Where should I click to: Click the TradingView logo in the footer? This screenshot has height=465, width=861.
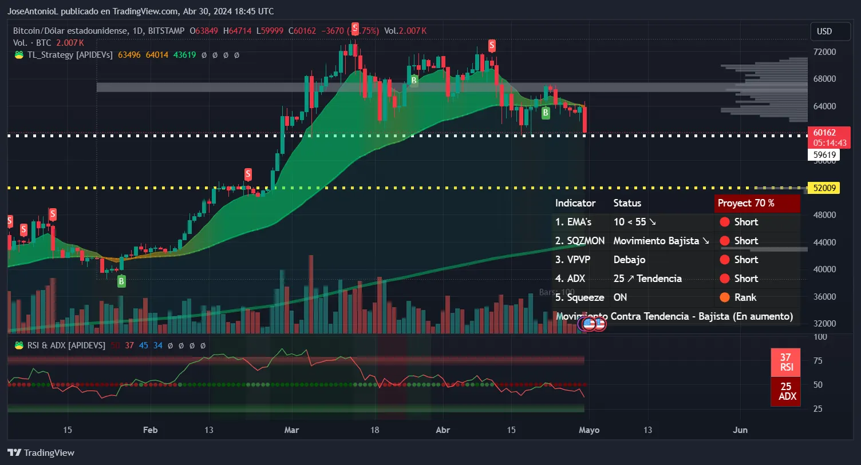(41, 452)
